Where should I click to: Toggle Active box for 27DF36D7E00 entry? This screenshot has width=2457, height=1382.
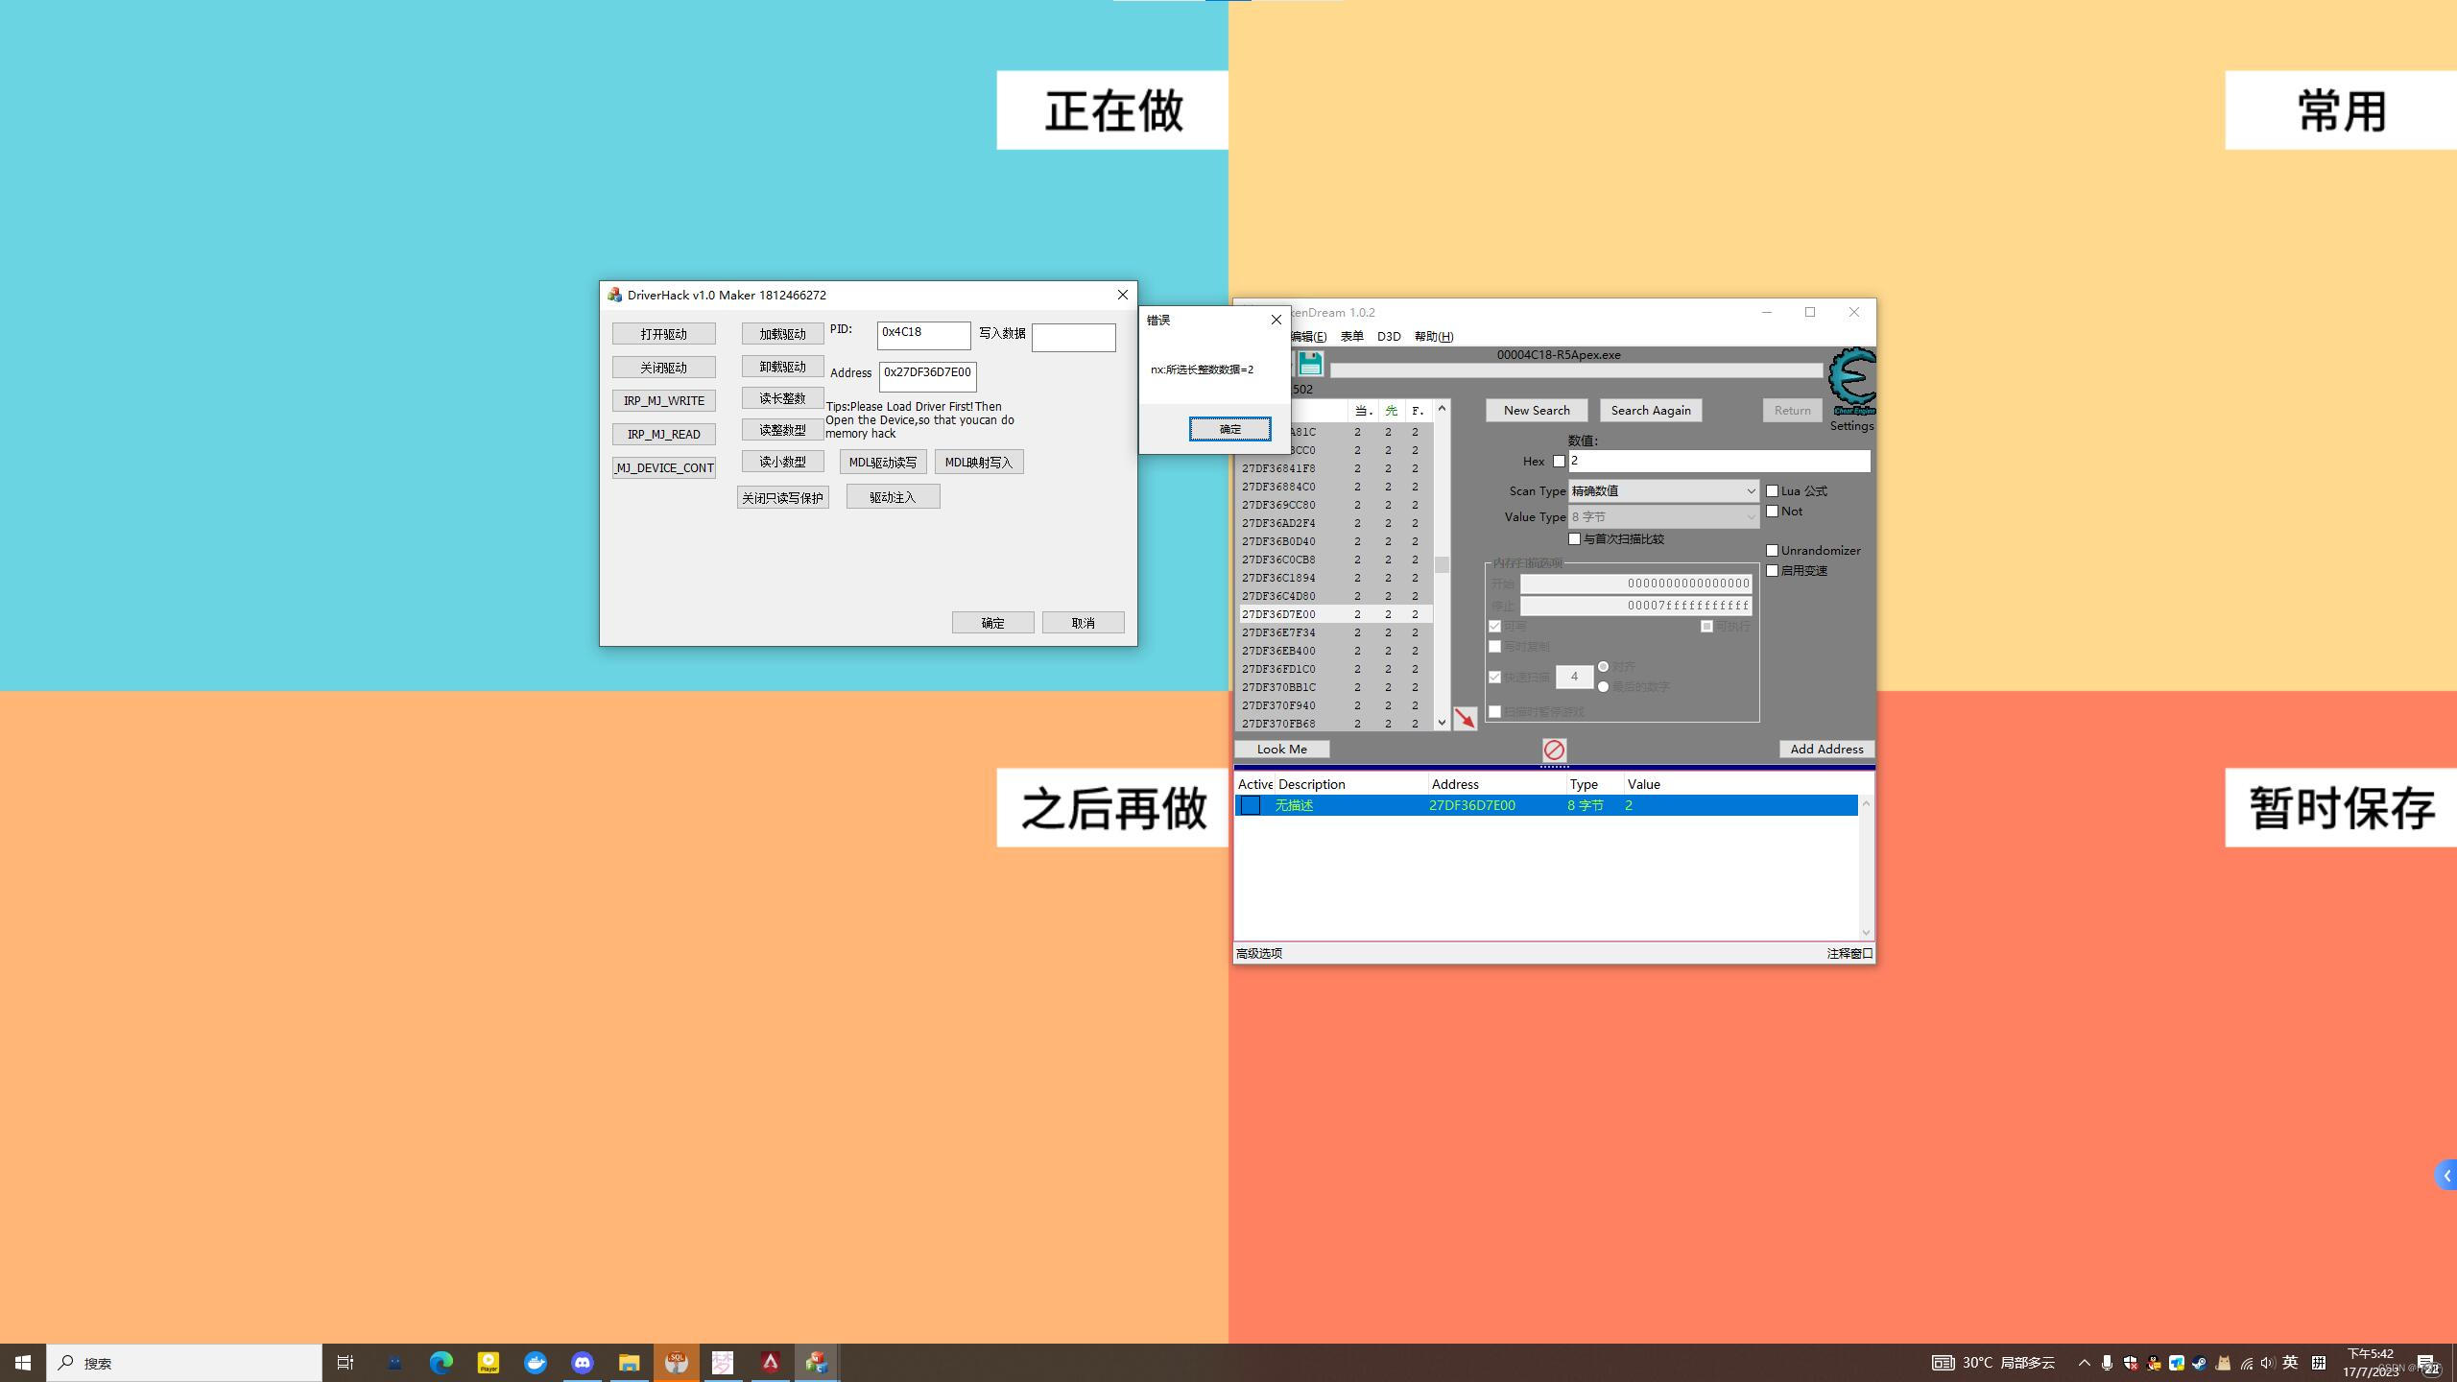(1250, 805)
